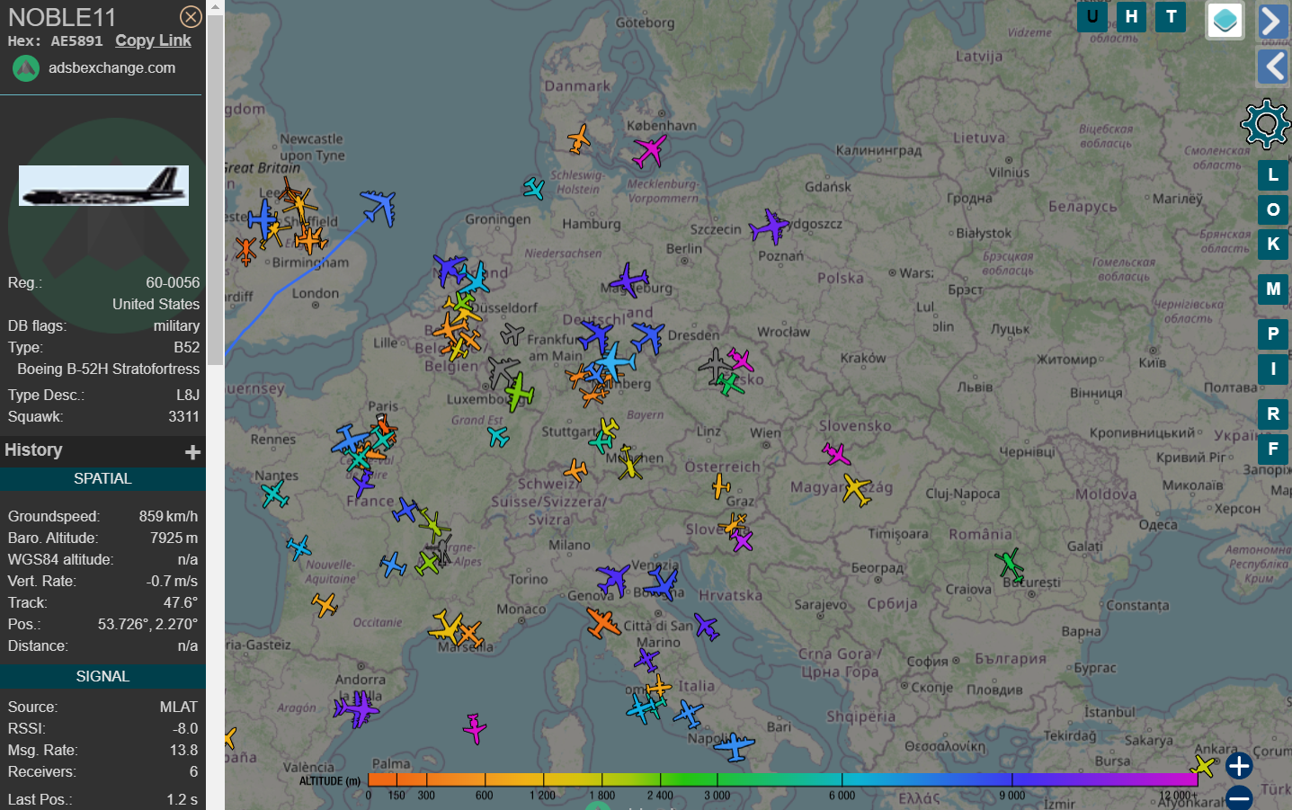Toggle the U filter button
The height and width of the screenshot is (810, 1292).
pos(1092,16)
